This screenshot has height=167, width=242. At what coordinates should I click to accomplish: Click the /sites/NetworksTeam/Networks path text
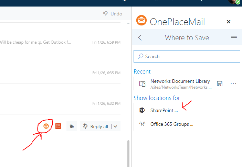(181, 87)
